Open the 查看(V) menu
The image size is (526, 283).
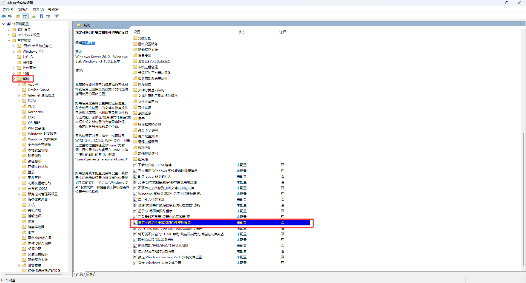(38, 10)
